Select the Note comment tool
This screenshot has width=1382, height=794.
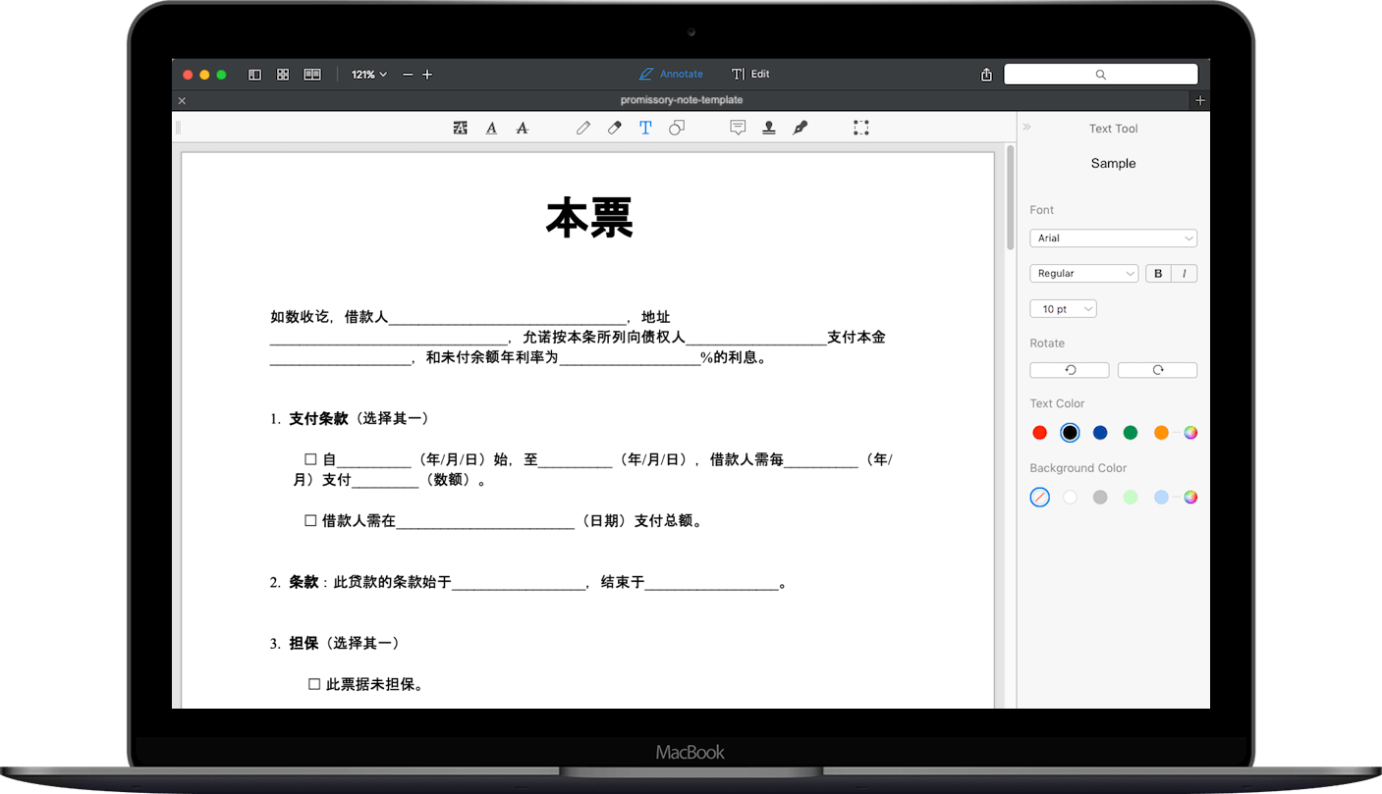[x=738, y=128]
